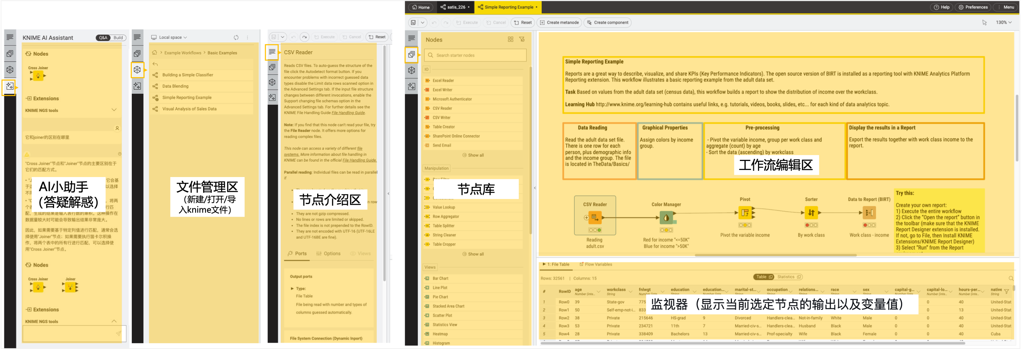Click redo arrow in toolbar above CSV Reader panel

pyautogui.click(x=304, y=37)
